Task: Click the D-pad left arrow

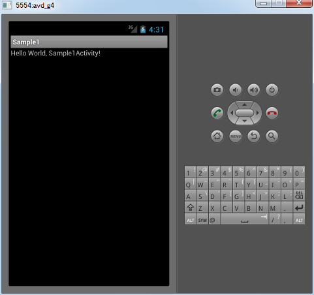Action: pyautogui.click(x=232, y=113)
